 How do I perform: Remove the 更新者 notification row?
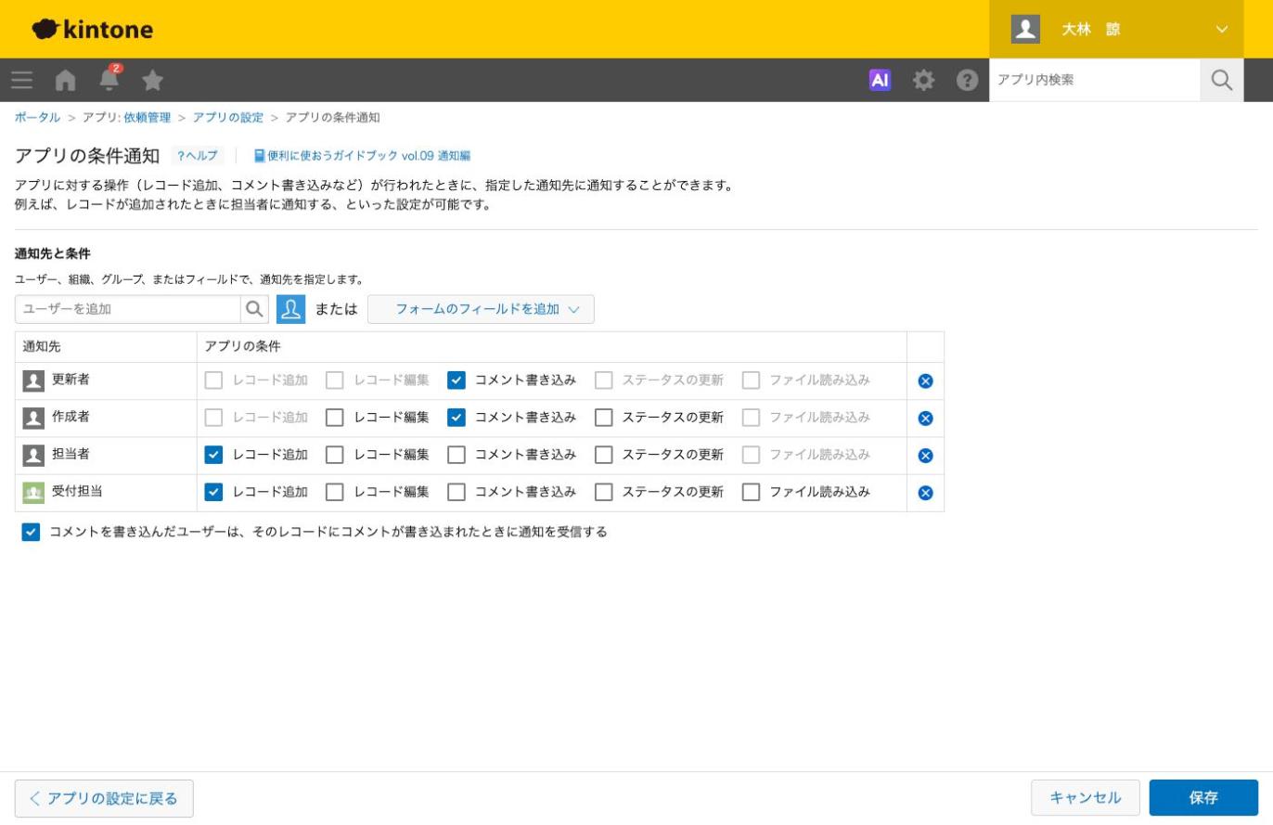(x=925, y=380)
